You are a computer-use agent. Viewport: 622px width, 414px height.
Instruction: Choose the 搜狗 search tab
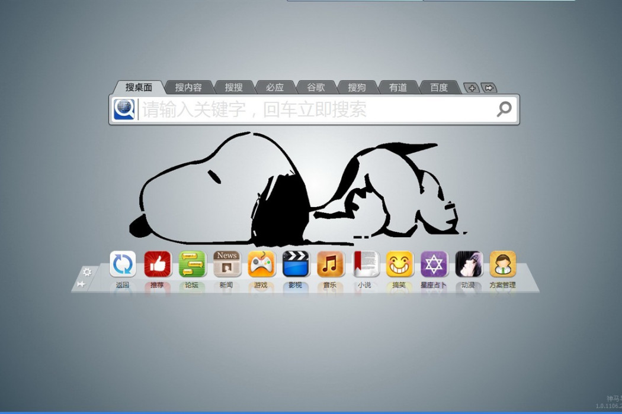[x=357, y=88]
